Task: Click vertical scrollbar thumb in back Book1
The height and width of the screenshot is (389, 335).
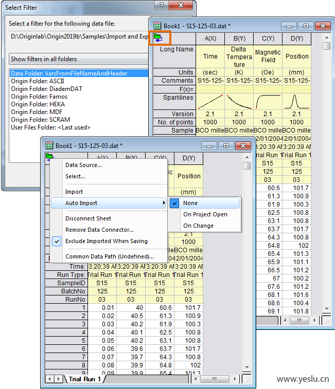Action: click(327, 46)
